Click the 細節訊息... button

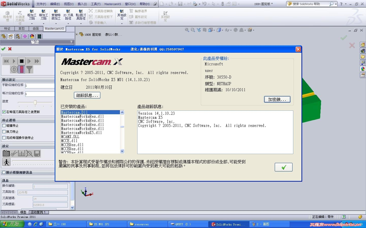coord(87,95)
